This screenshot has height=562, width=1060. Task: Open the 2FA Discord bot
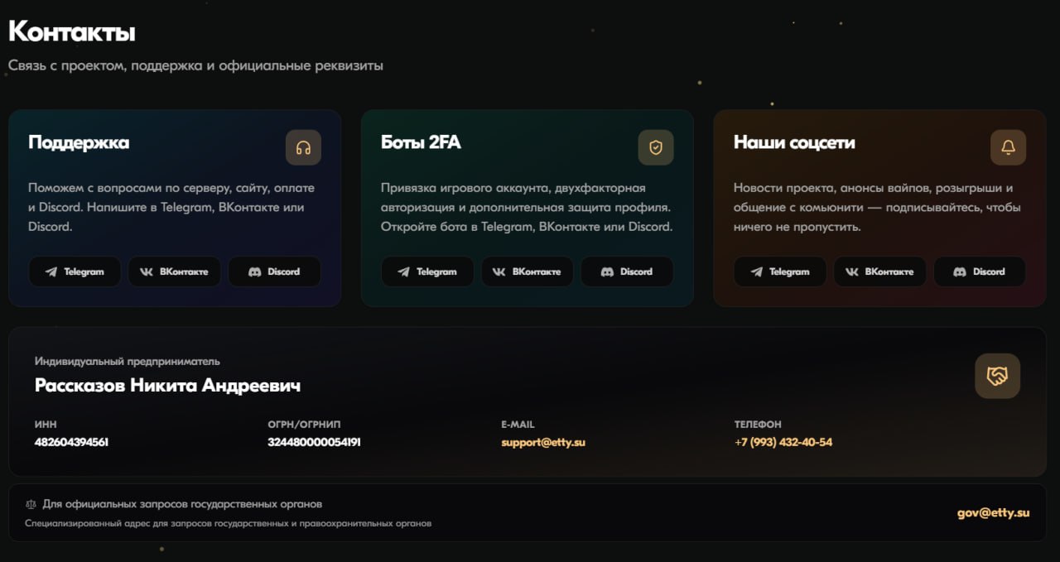(x=627, y=271)
